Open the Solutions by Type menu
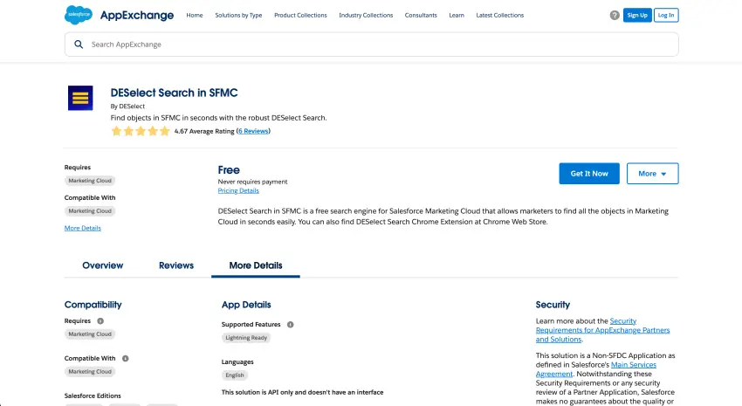742x406 pixels. click(238, 15)
